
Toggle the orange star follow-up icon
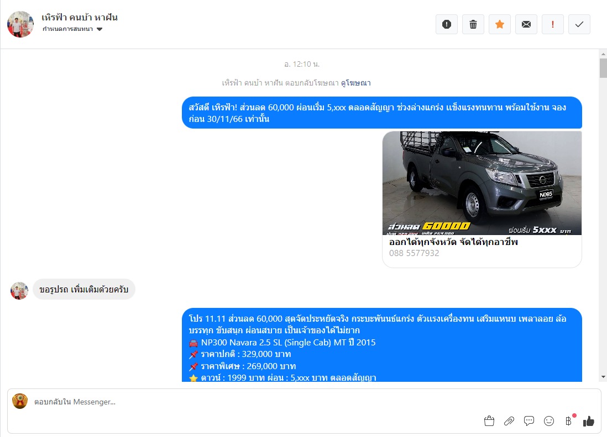click(x=500, y=24)
